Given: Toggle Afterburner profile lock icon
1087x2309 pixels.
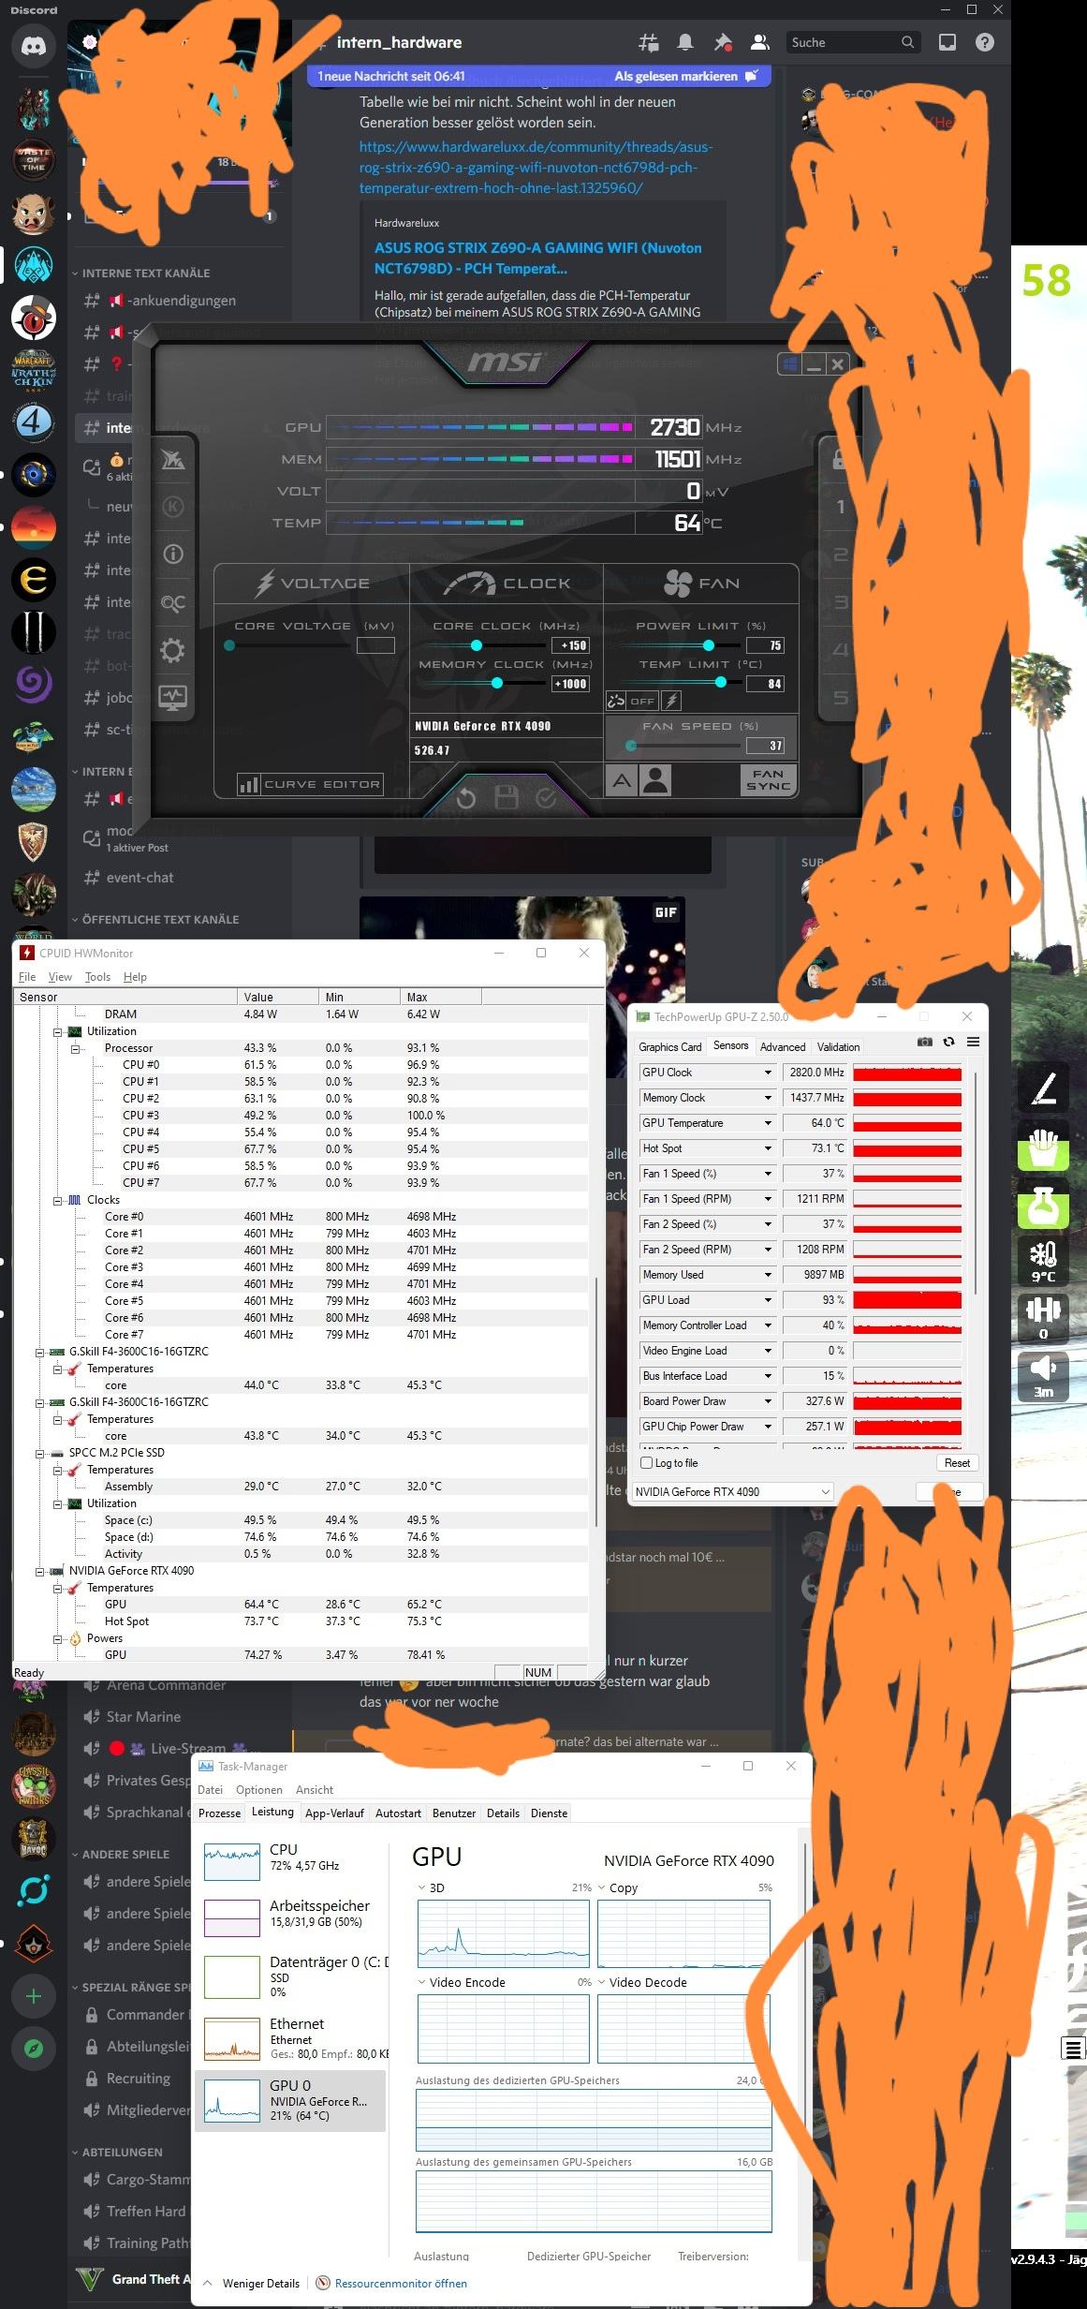Looking at the screenshot, I should coord(839,459).
